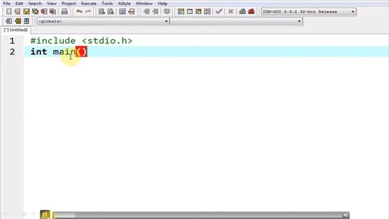Print the document using printer icon

(64, 12)
